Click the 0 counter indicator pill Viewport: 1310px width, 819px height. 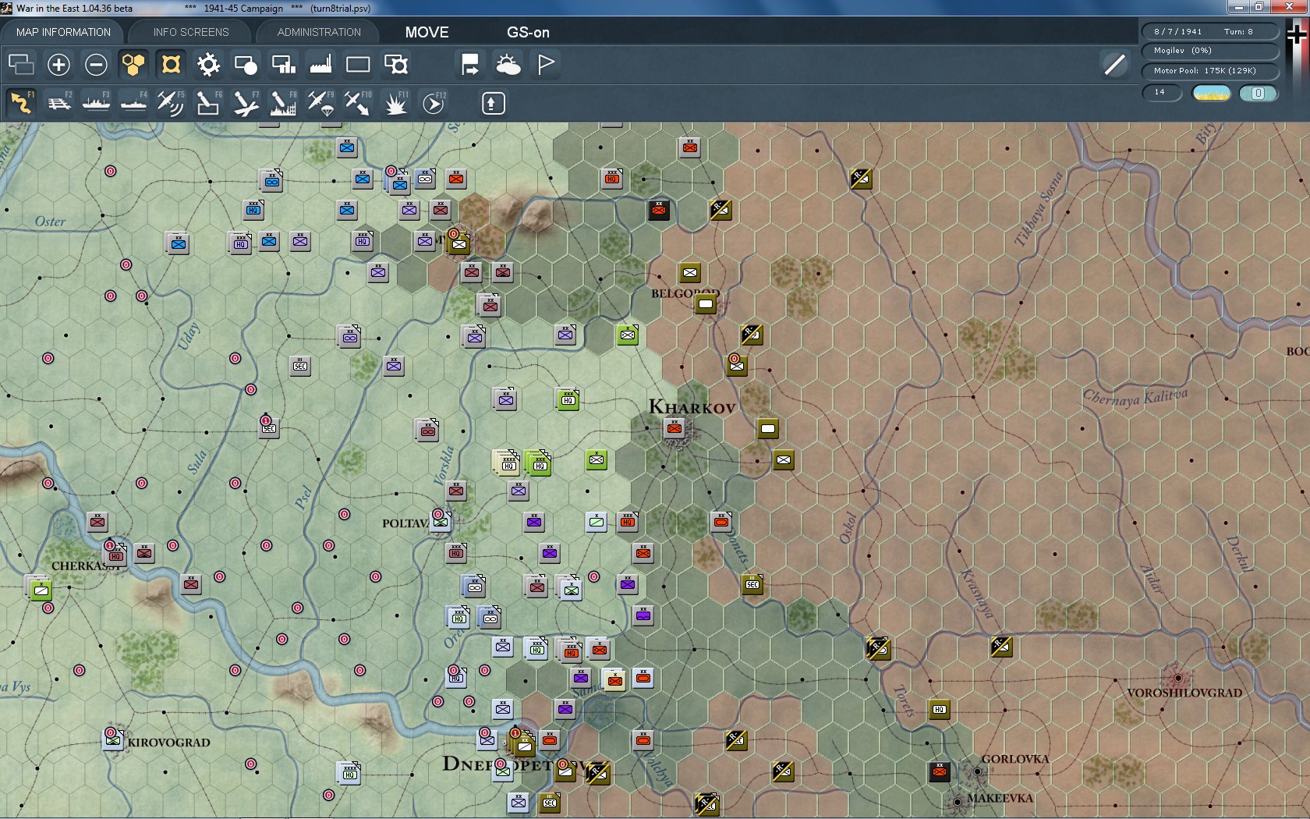pos(1258,94)
